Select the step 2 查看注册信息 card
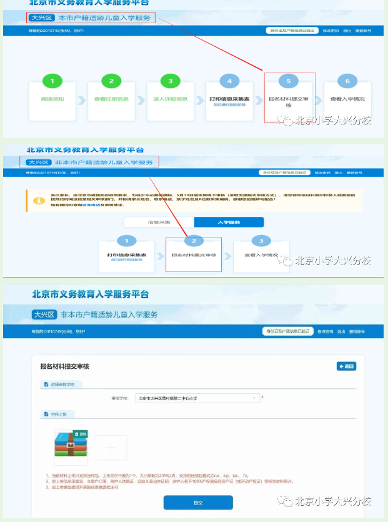The height and width of the screenshot is (522, 388). [111, 98]
